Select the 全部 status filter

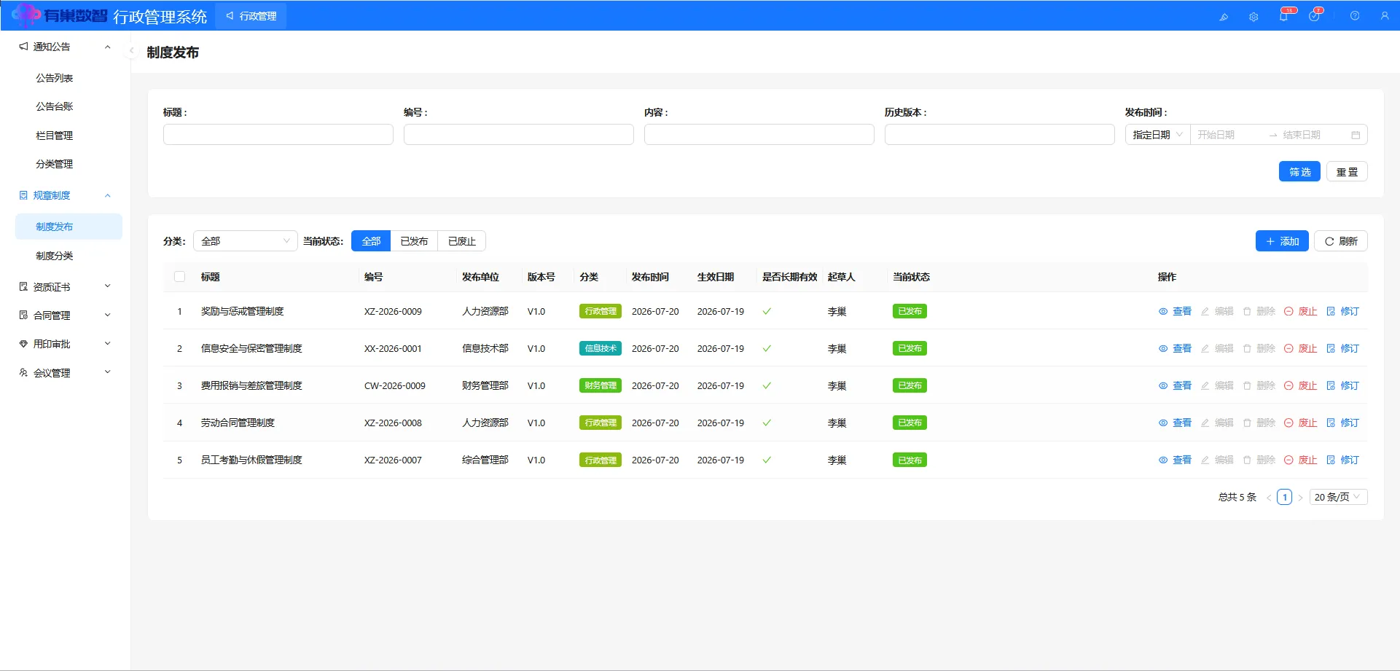tap(371, 241)
